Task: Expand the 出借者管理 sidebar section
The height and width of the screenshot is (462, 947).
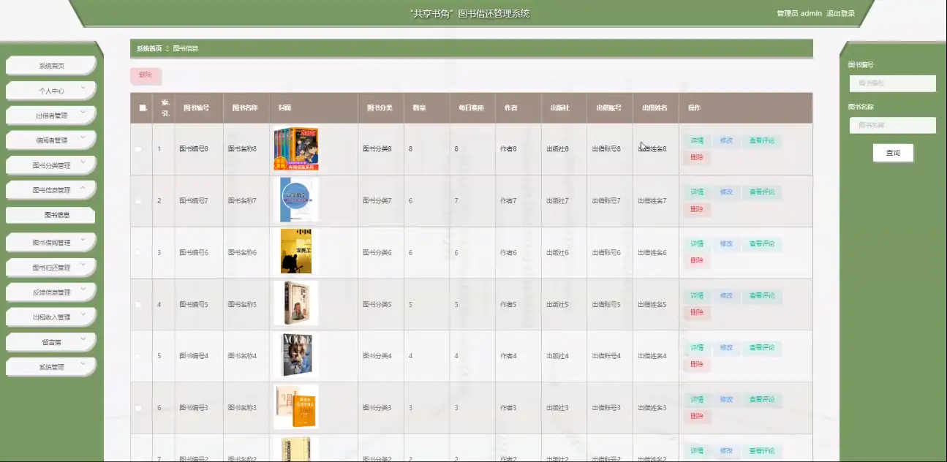Action: pos(50,115)
